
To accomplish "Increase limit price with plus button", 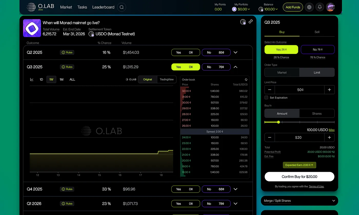I will point(329,90).
